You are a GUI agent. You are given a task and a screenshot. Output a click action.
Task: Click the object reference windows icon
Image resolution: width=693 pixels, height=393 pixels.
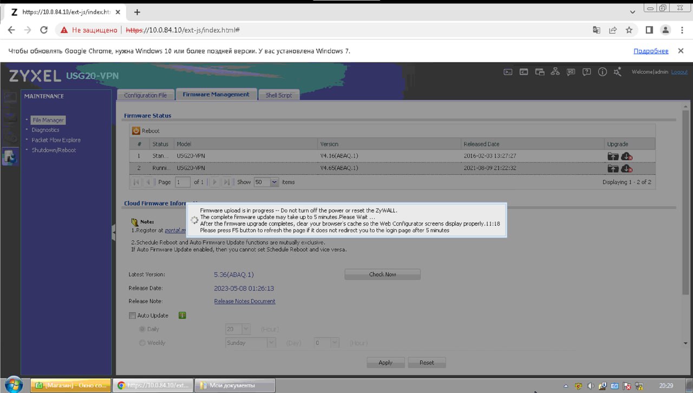[539, 71]
